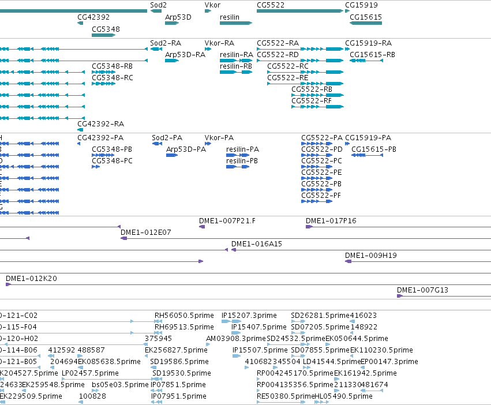Click the CG5522-RD transcript label
491x405 pixels.
tap(278, 54)
